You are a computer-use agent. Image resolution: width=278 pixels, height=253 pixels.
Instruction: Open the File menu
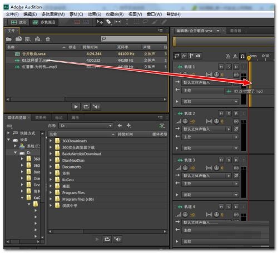12,14
